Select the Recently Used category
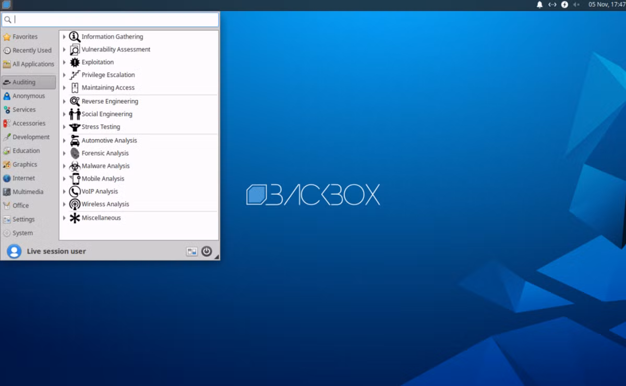This screenshot has height=386, width=626. point(29,51)
